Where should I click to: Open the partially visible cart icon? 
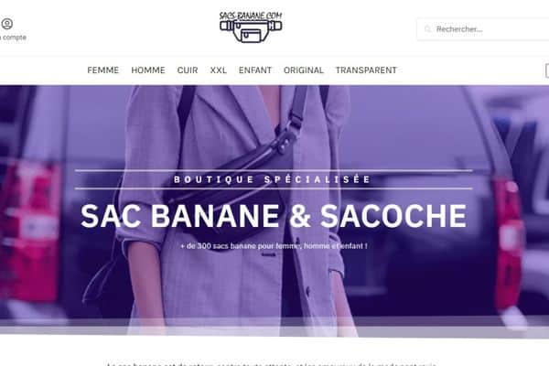point(547,70)
